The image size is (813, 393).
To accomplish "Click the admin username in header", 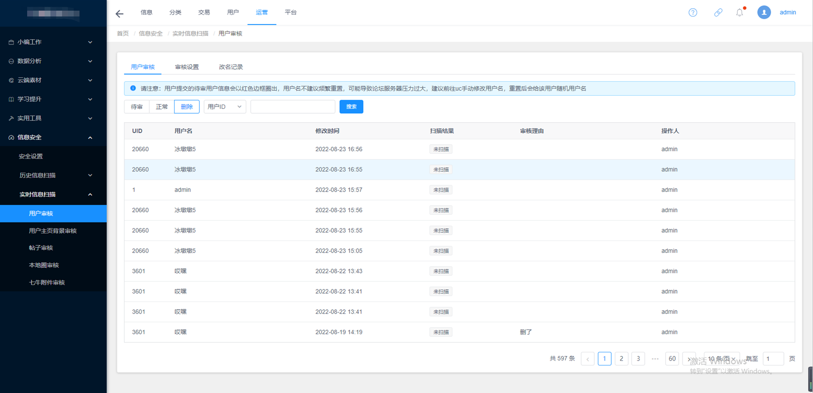I will 788,13.
